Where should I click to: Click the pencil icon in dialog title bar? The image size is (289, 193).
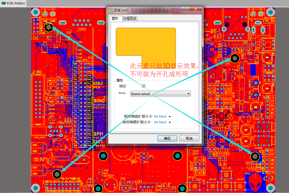click(111, 10)
